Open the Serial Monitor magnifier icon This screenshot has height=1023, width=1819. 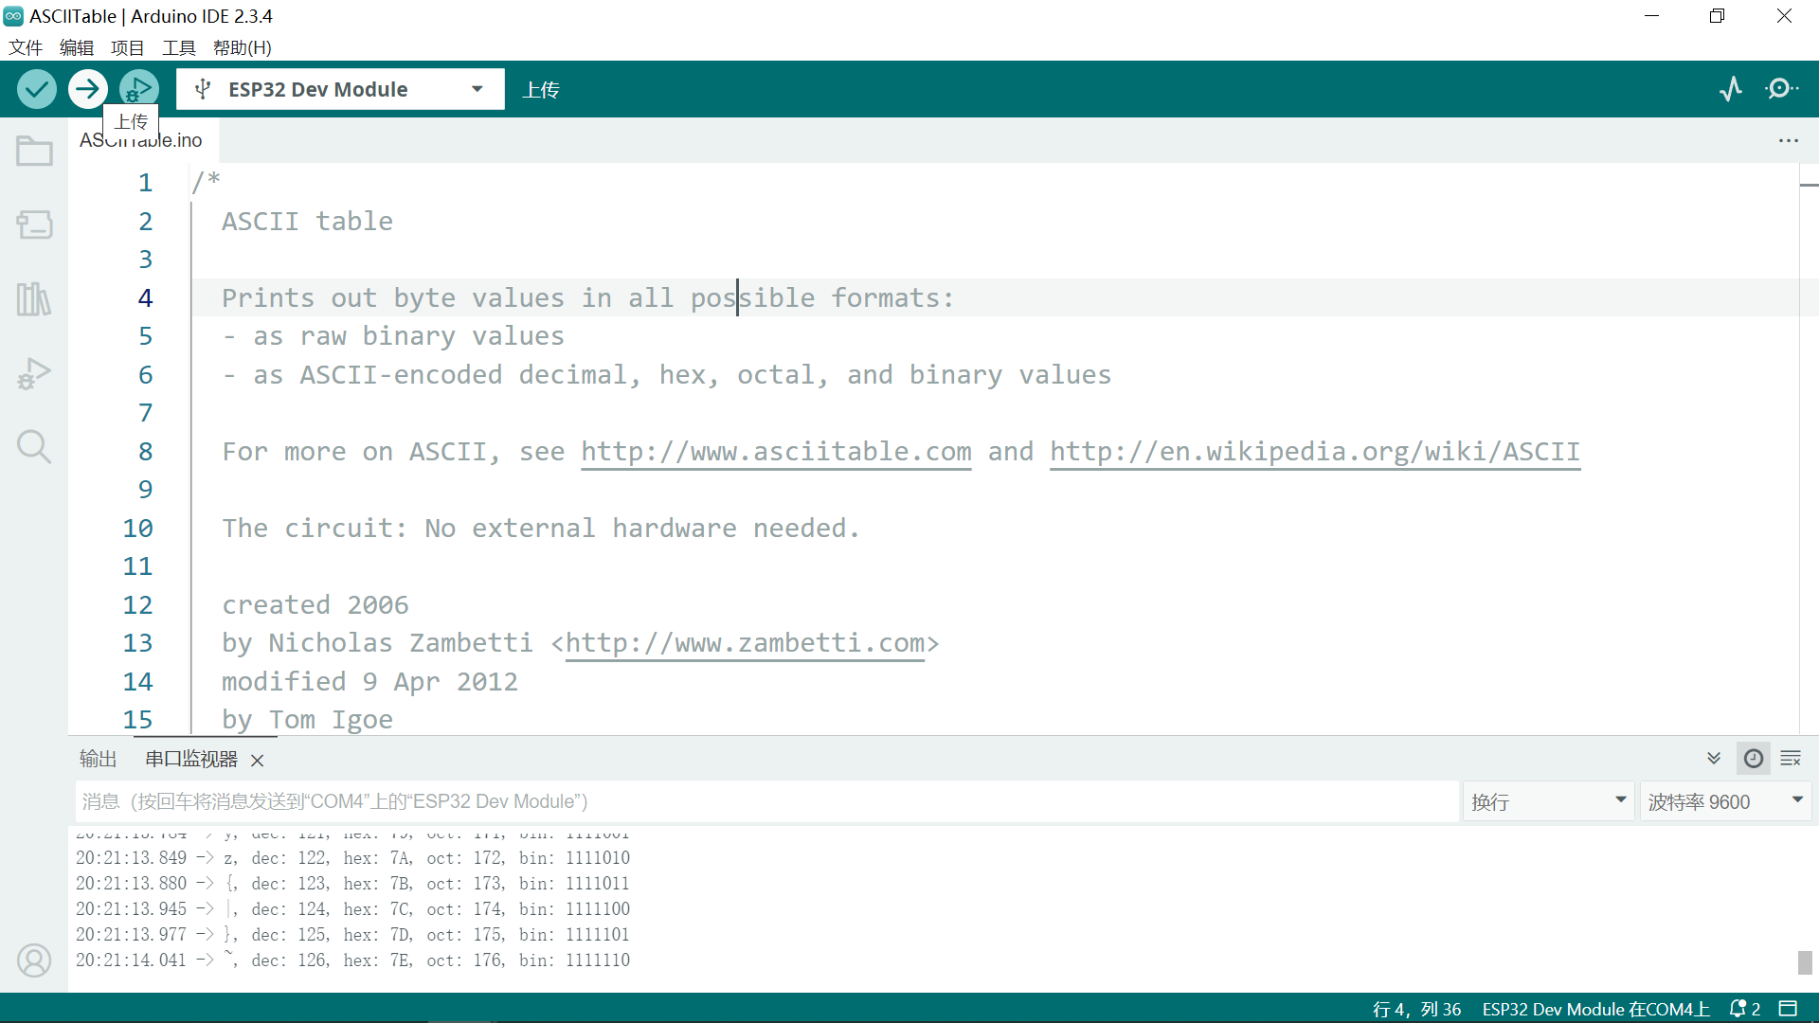(1782, 89)
